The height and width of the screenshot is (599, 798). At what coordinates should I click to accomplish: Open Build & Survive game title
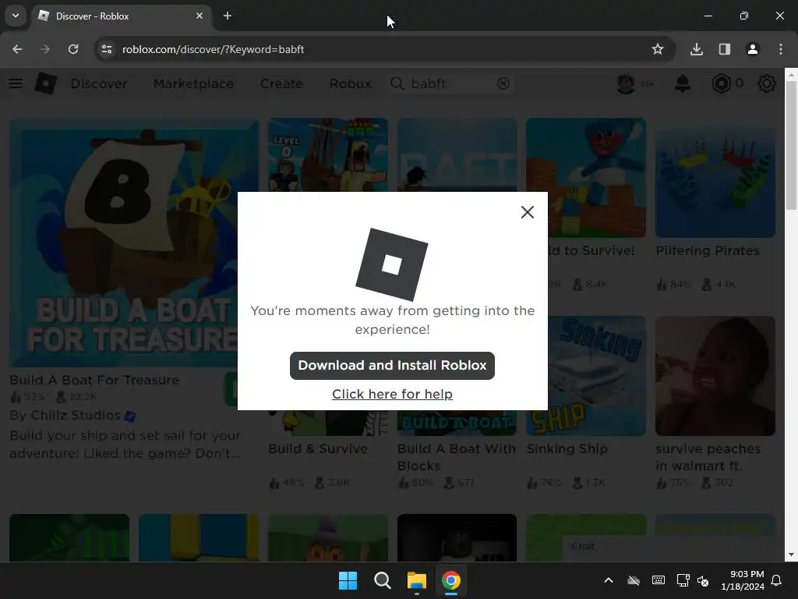coord(318,448)
